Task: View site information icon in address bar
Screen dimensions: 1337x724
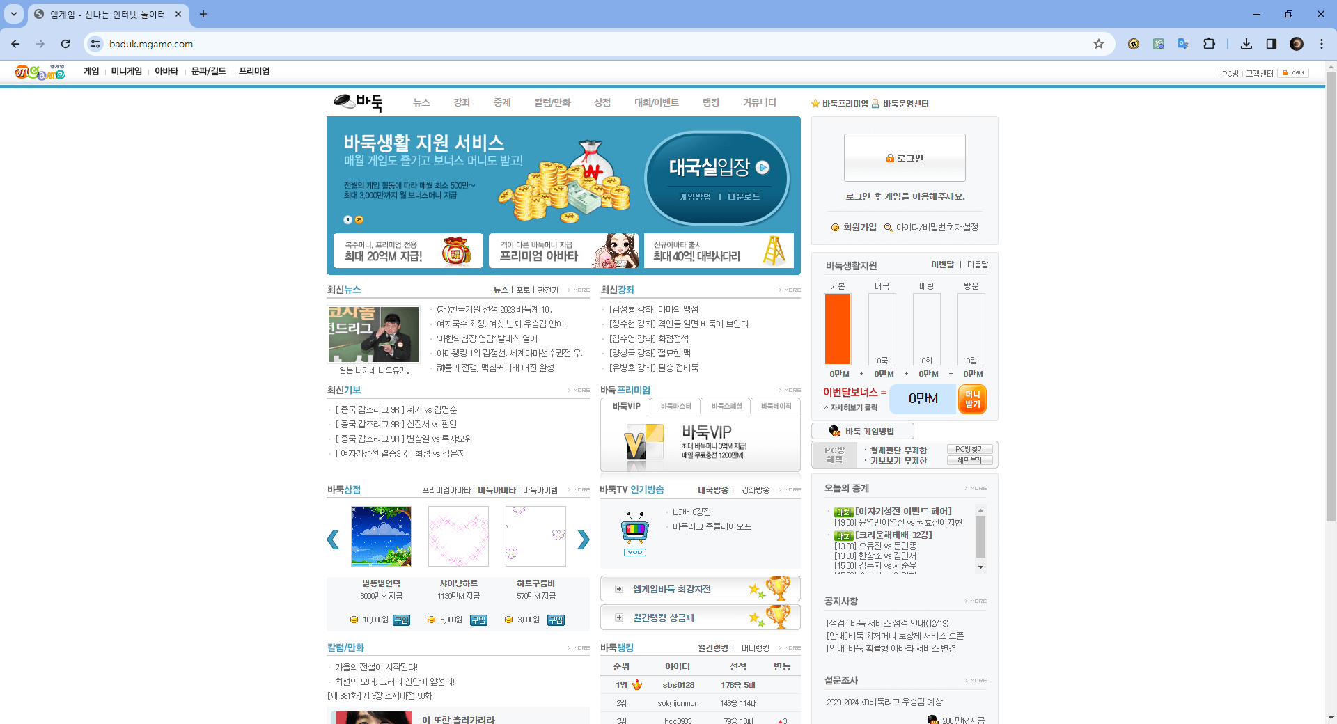Action: click(x=96, y=44)
